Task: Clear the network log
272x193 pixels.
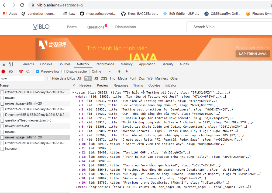Action: [x=11, y=72]
